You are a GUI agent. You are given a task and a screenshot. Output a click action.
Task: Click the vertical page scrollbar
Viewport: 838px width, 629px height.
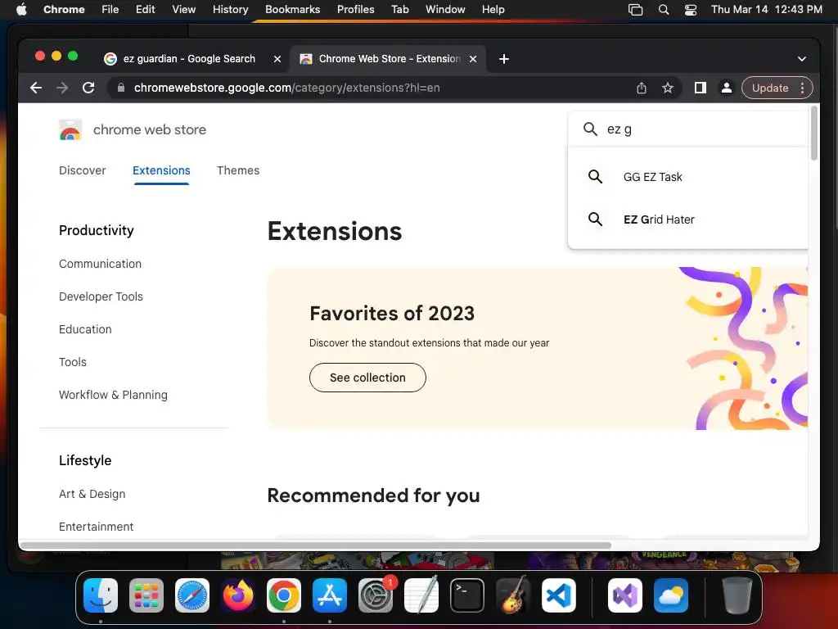click(814, 133)
